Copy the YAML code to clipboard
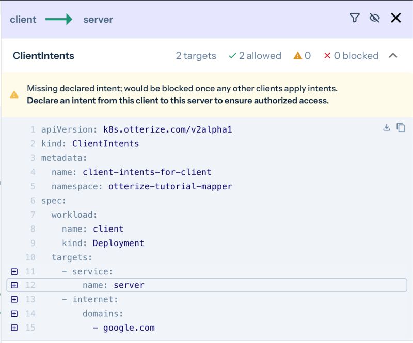The height and width of the screenshot is (343, 413). point(401,127)
